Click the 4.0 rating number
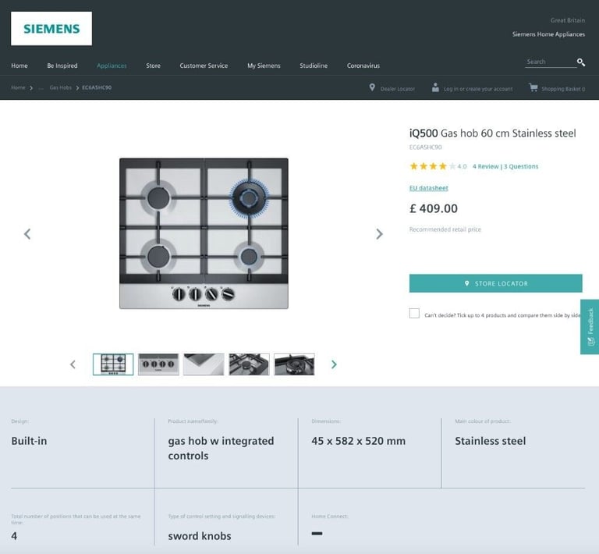Screen dimensions: 599x554 click(462, 166)
